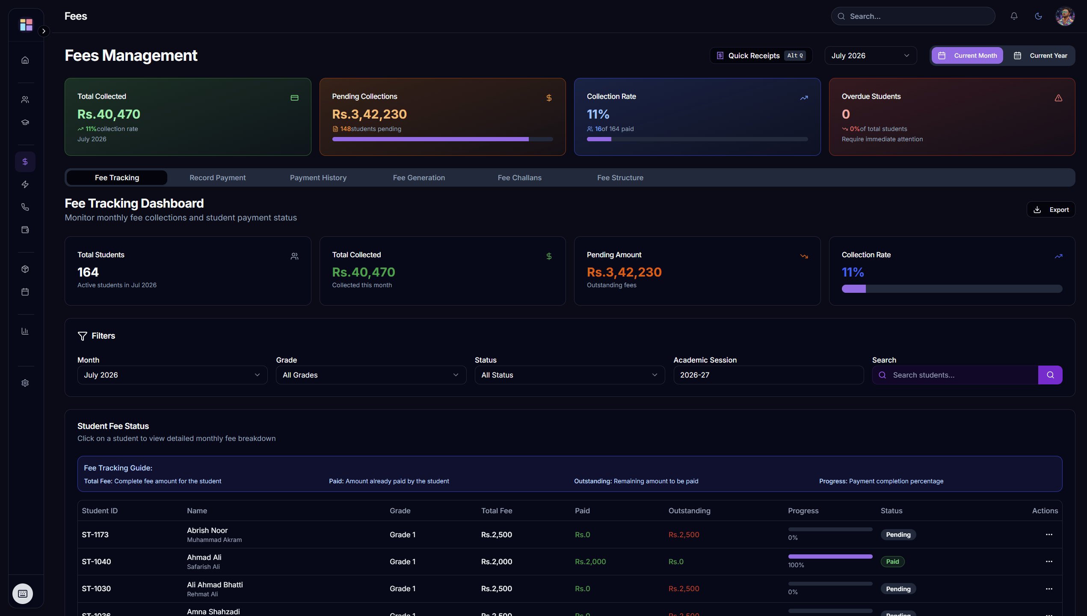Image resolution: width=1087 pixels, height=616 pixels.
Task: Switch to Record Payment tab
Action: (x=217, y=178)
